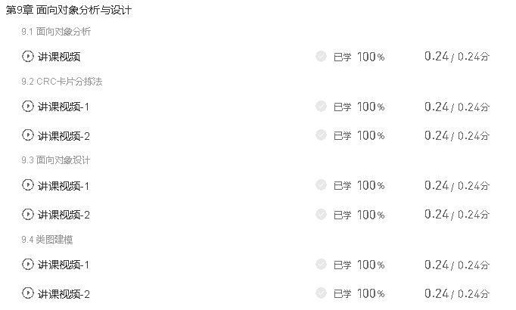Collapse the 第9章 面向对象分析与设计 chapter
516x310 pixels.
(68, 11)
